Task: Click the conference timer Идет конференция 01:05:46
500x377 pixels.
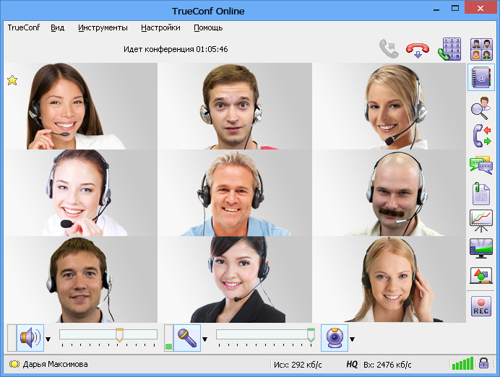Action: pyautogui.click(x=176, y=49)
